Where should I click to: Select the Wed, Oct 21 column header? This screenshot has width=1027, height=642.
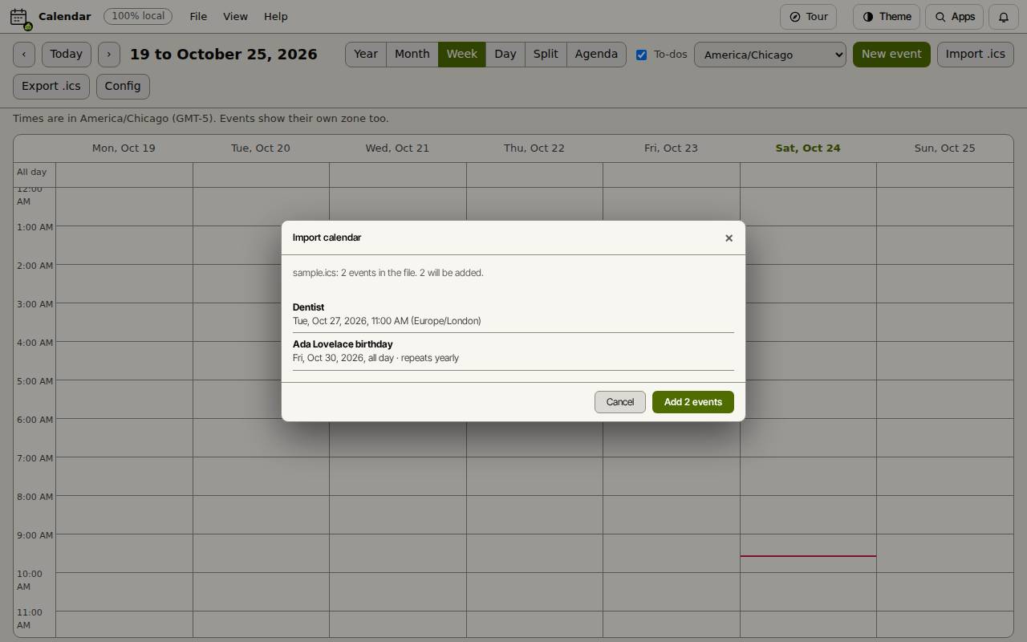point(397,148)
